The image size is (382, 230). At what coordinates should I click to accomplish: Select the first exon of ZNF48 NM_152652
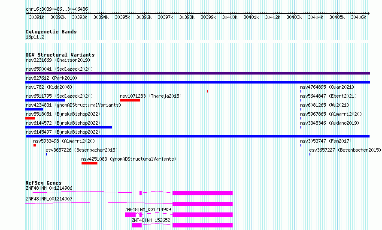136,225
